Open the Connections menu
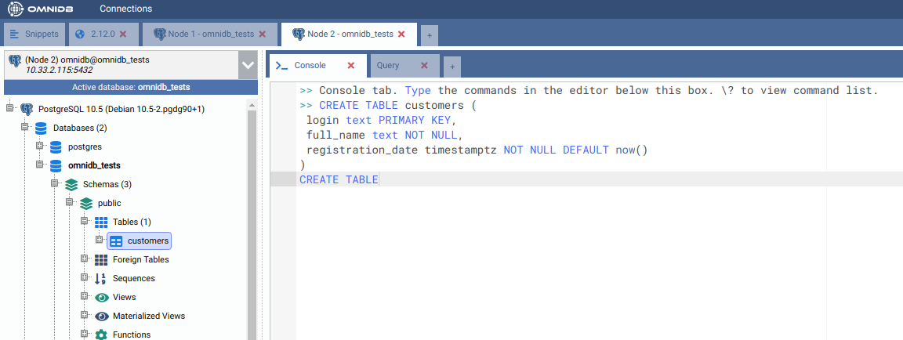Viewport: 903px width, 340px height. pyautogui.click(x=125, y=9)
